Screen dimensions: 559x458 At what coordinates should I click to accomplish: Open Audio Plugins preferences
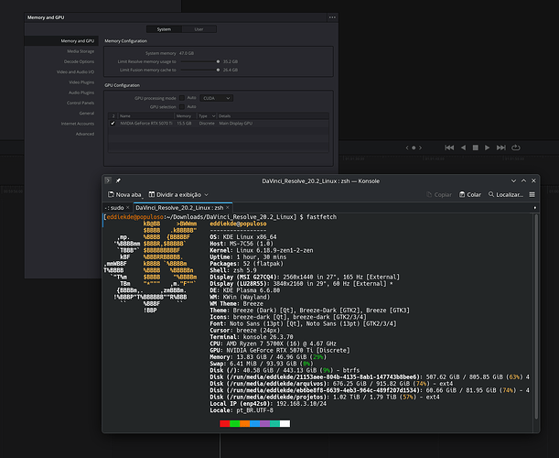tap(81, 93)
